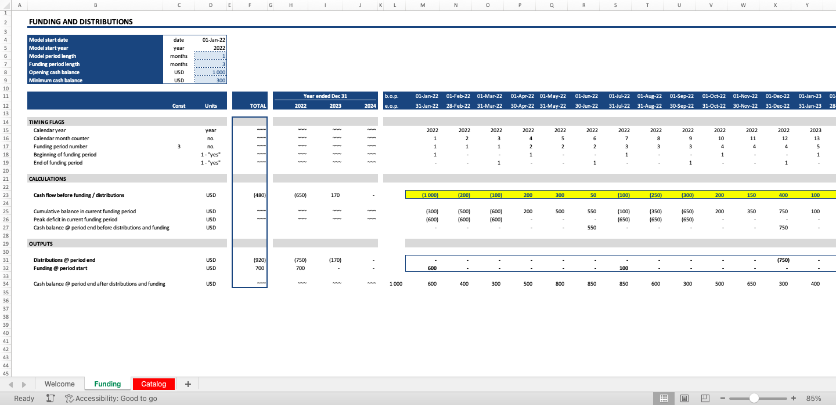Click the e.o.p. label cell
The width and height of the screenshot is (836, 405).
click(x=394, y=106)
